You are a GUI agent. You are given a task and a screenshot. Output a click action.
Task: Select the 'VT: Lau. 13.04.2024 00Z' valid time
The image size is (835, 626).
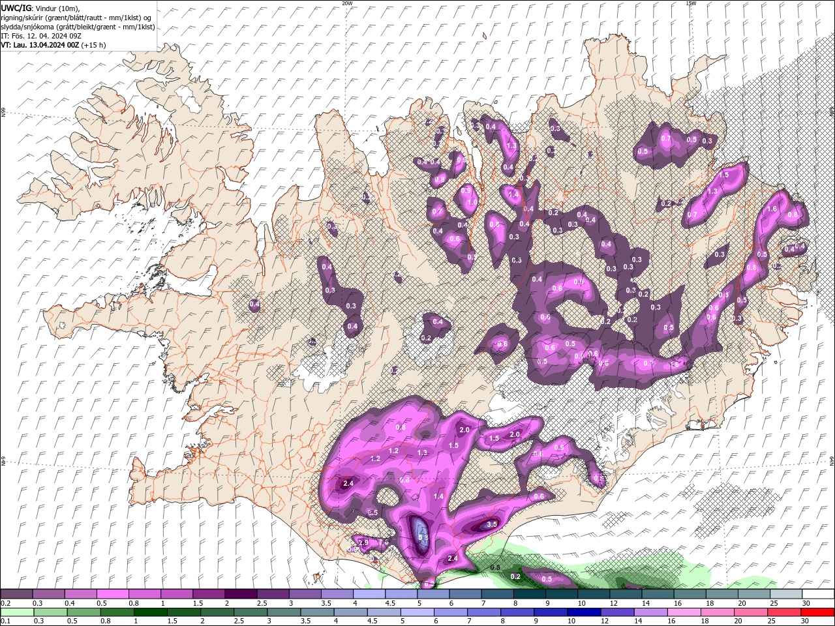point(40,45)
